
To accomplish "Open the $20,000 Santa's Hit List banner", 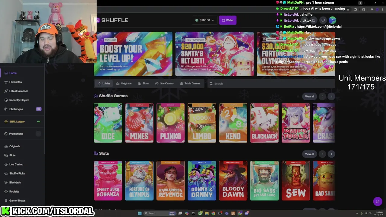I will point(214,54).
